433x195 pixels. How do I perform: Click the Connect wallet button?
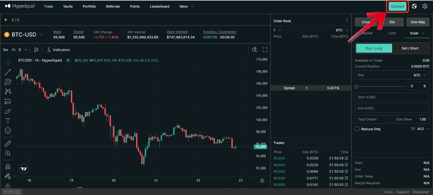397,6
